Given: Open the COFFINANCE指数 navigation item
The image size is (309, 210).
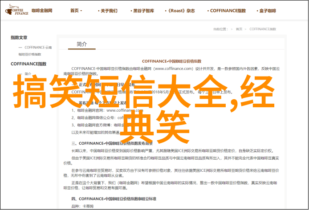Looking at the screenshot, I should tap(227, 11).
